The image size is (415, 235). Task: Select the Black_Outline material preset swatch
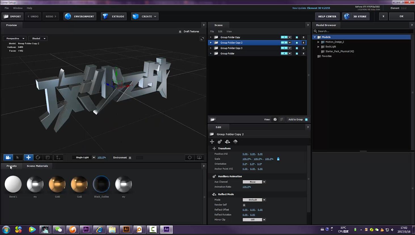101,184
